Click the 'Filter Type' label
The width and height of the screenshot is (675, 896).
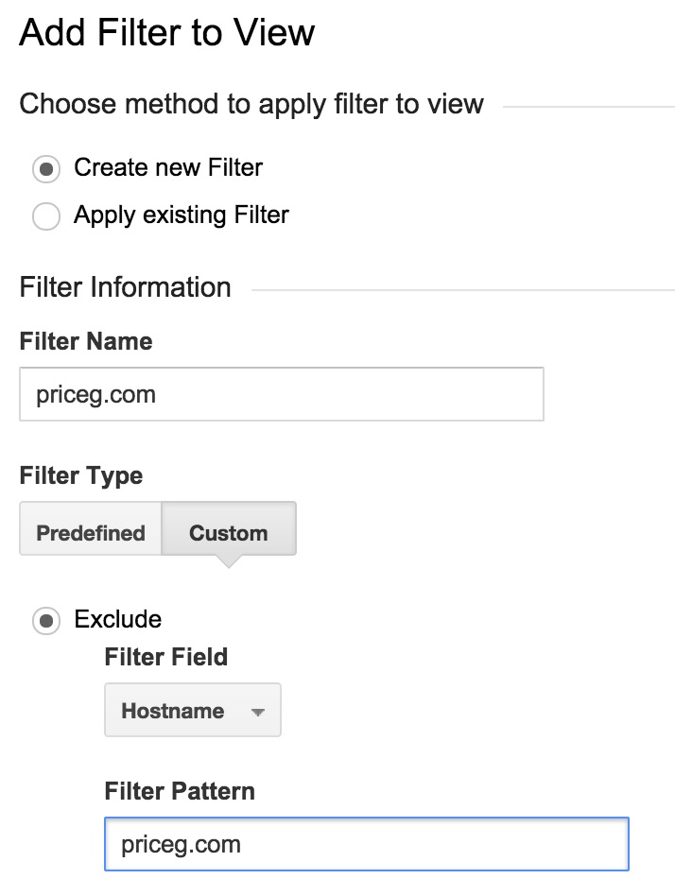(81, 476)
